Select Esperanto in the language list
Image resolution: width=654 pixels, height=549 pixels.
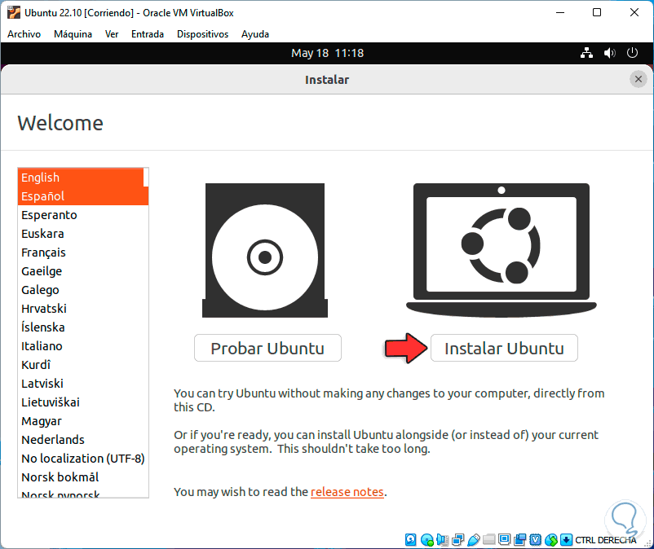pos(83,215)
